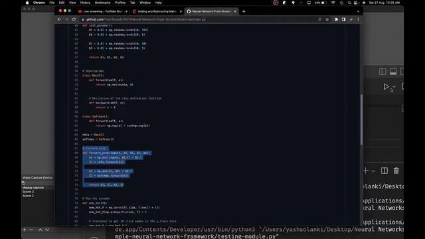Move the selected scene up
Screen dimensions: 425x239
pyautogui.click(x=40, y=230)
